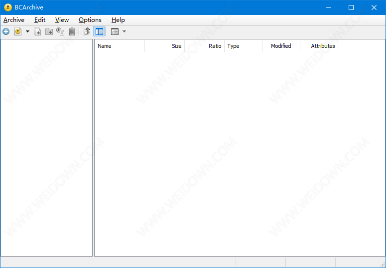Click the add files icon
The width and height of the screenshot is (386, 268).
click(x=37, y=31)
